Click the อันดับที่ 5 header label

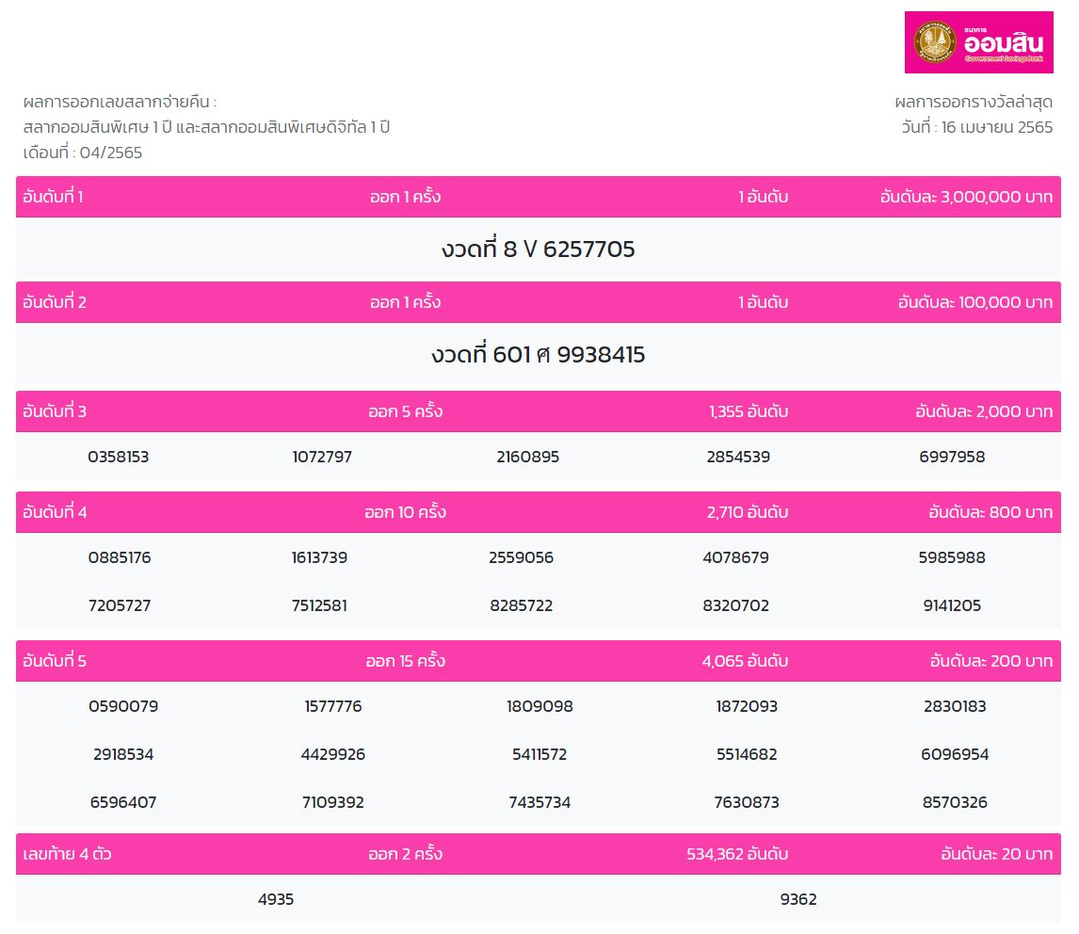click(55, 661)
